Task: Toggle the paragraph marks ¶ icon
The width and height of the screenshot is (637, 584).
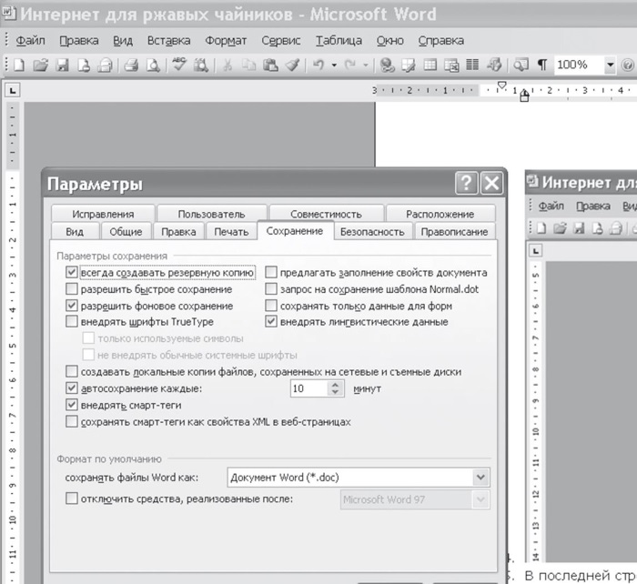Action: 542,65
